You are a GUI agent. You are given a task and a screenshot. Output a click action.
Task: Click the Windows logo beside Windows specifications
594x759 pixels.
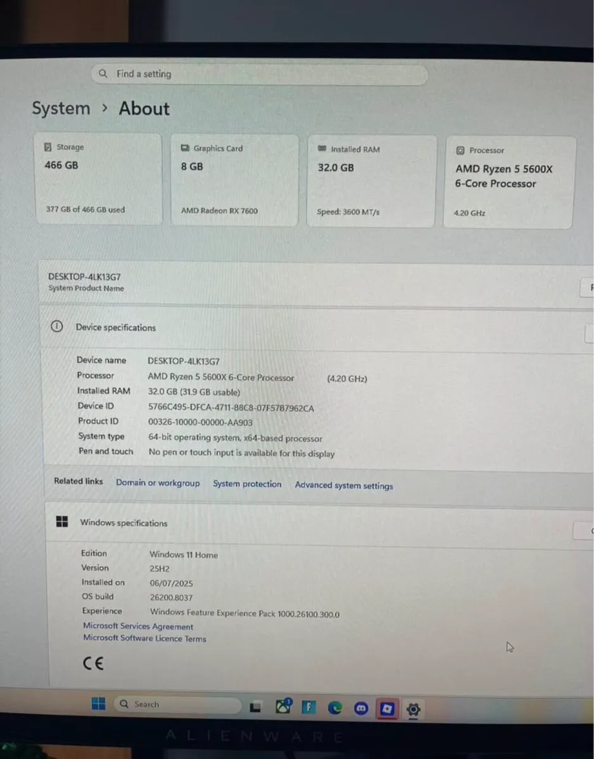[x=62, y=522]
